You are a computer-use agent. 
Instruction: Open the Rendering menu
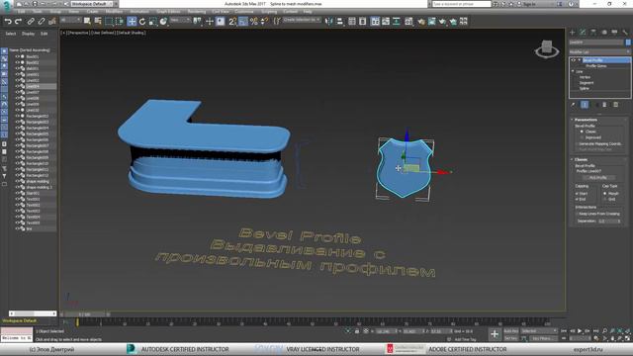tap(197, 12)
